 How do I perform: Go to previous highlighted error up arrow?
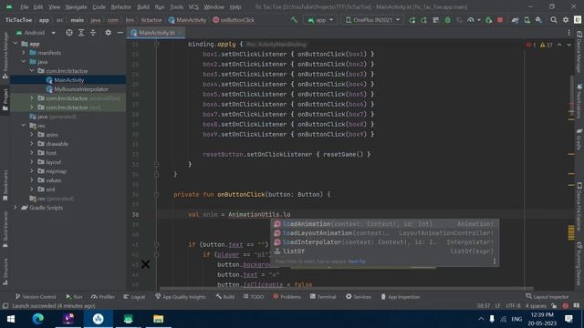559,45
